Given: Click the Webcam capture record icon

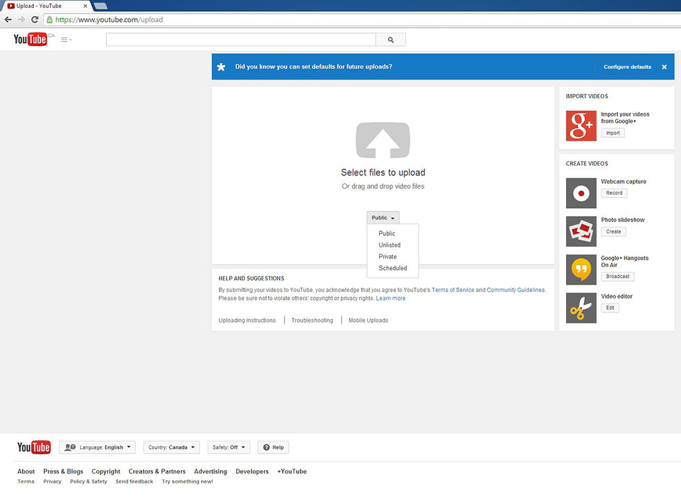Looking at the screenshot, I should (581, 193).
